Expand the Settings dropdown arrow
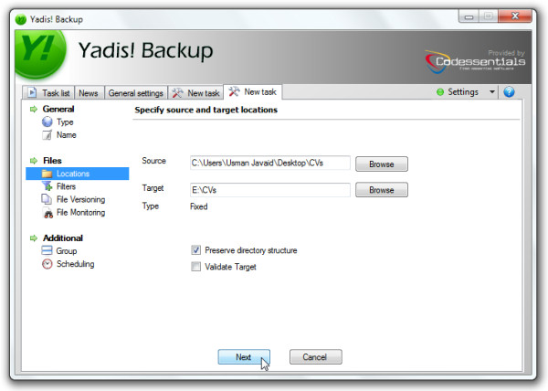This screenshot has width=548, height=391. coord(492,92)
